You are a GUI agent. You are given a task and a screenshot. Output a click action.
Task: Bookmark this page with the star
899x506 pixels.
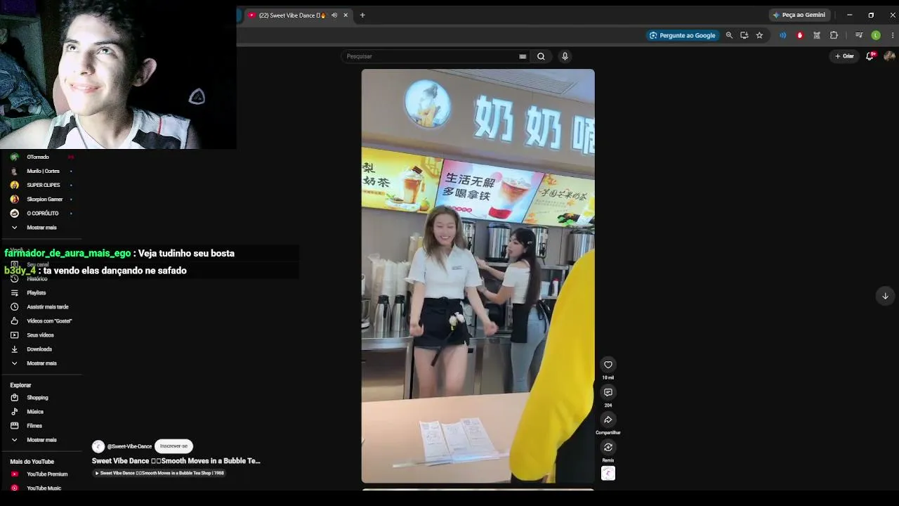(x=759, y=35)
